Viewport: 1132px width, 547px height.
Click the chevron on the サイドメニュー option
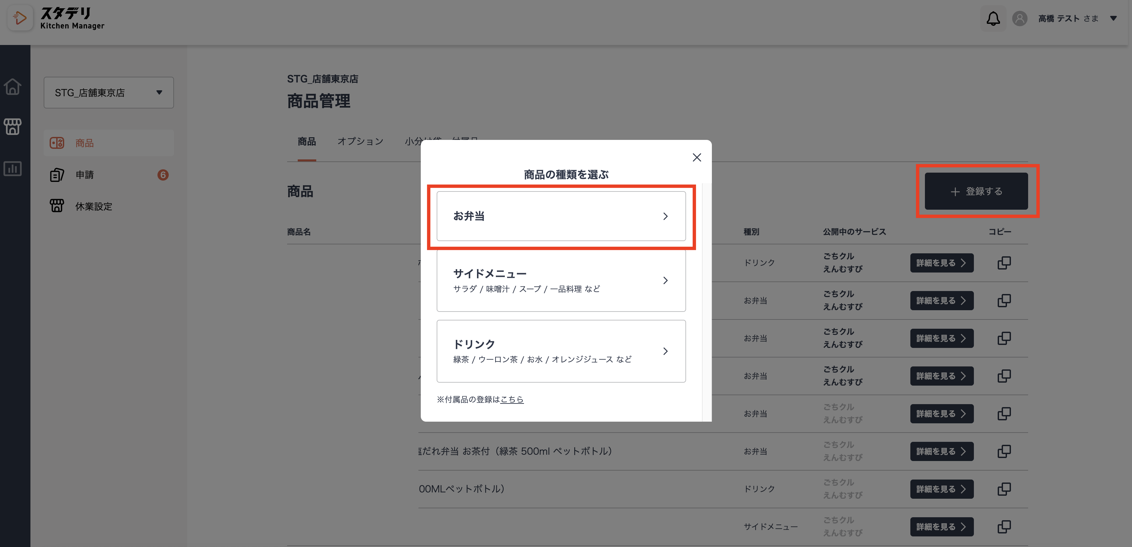665,280
